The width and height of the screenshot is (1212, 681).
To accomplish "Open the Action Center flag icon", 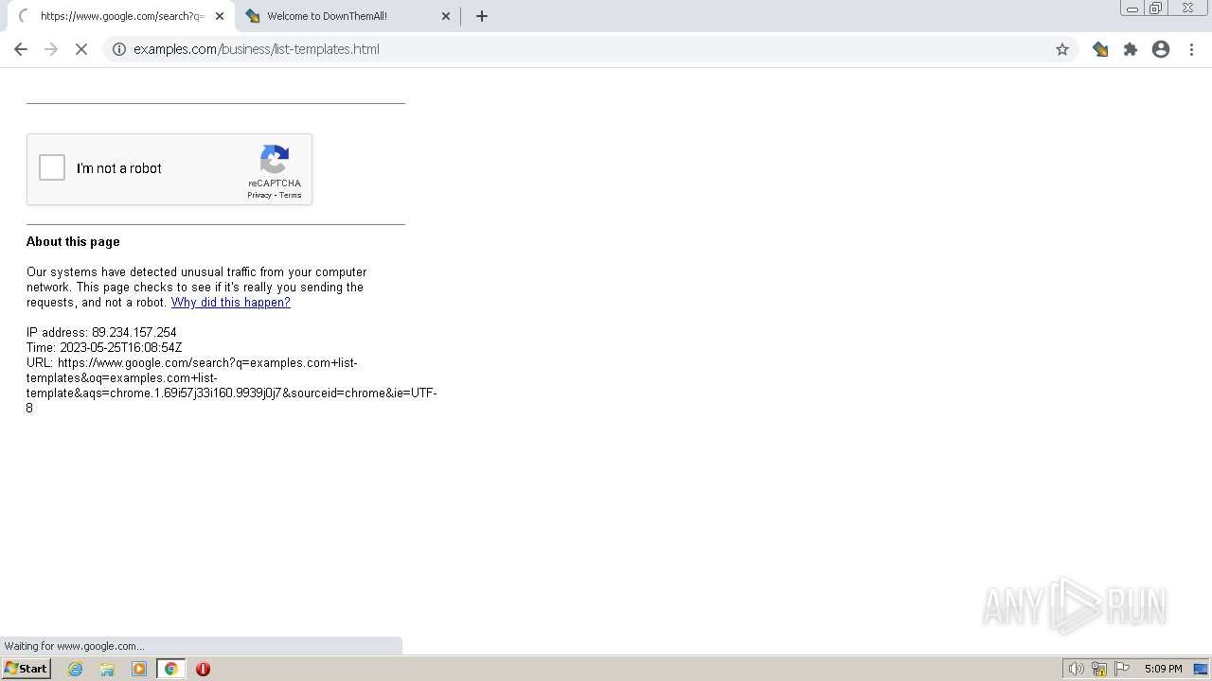I will (1122, 669).
